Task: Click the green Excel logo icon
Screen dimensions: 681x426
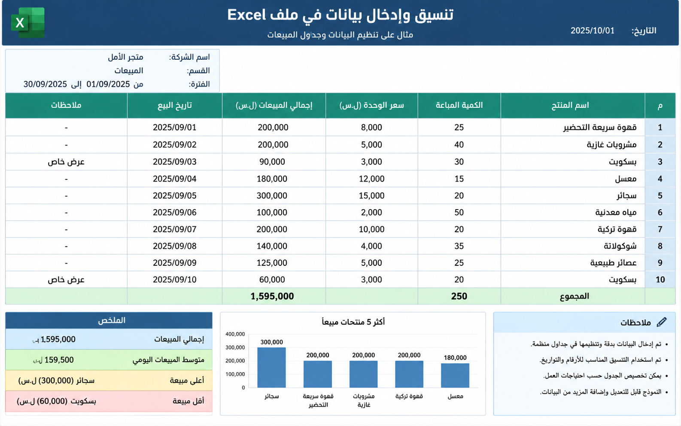Action: click(x=28, y=22)
